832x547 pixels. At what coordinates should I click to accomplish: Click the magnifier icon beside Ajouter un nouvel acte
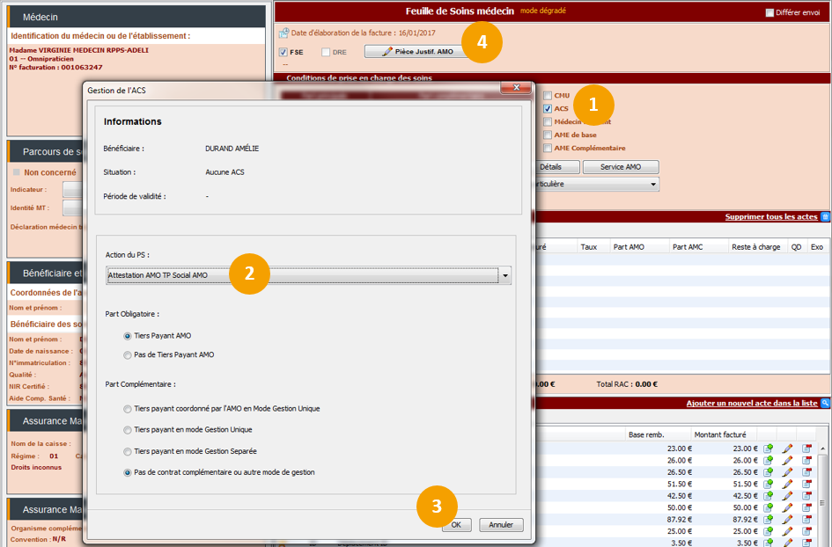(x=825, y=403)
